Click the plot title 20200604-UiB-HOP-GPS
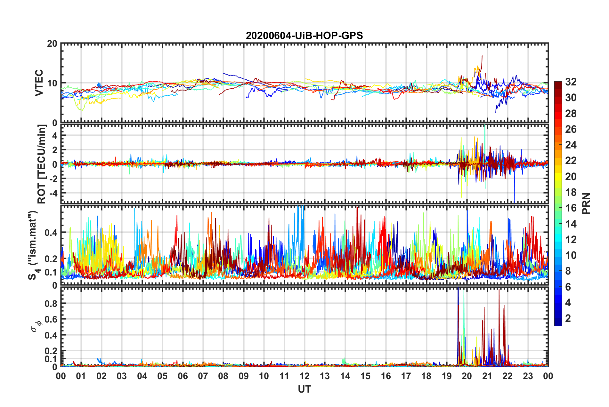The height and width of the screenshot is (407, 609). click(304, 36)
